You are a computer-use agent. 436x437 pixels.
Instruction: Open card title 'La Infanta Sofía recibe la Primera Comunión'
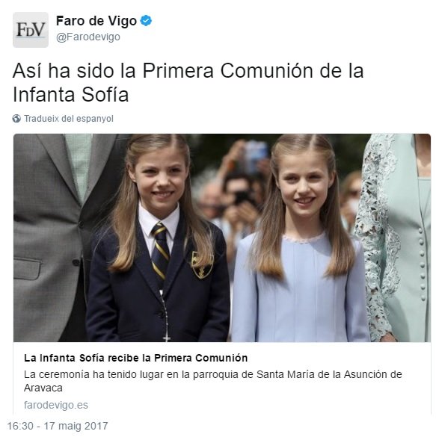(136, 358)
